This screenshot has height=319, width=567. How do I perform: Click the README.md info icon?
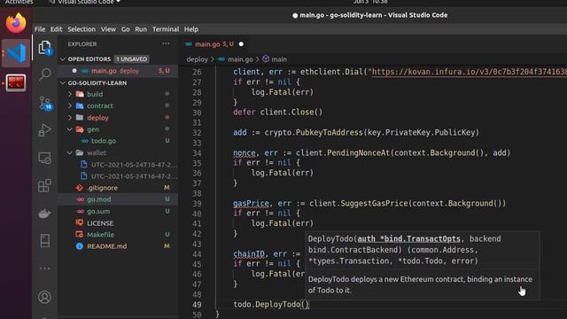point(80,246)
